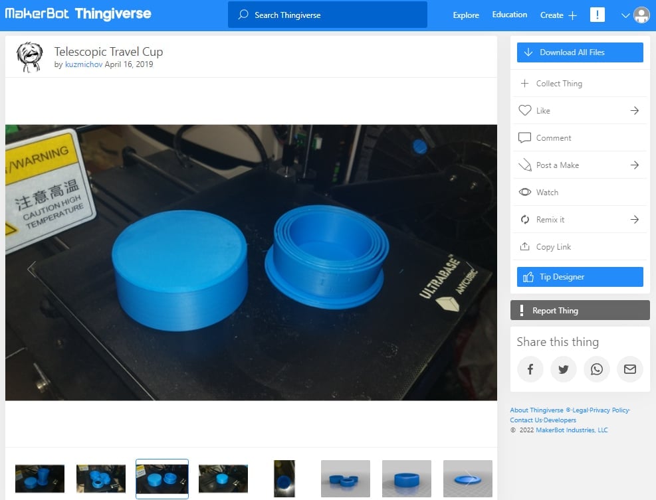The image size is (656, 500).
Task: Click the Comment speech bubble icon
Action: pyautogui.click(x=524, y=137)
